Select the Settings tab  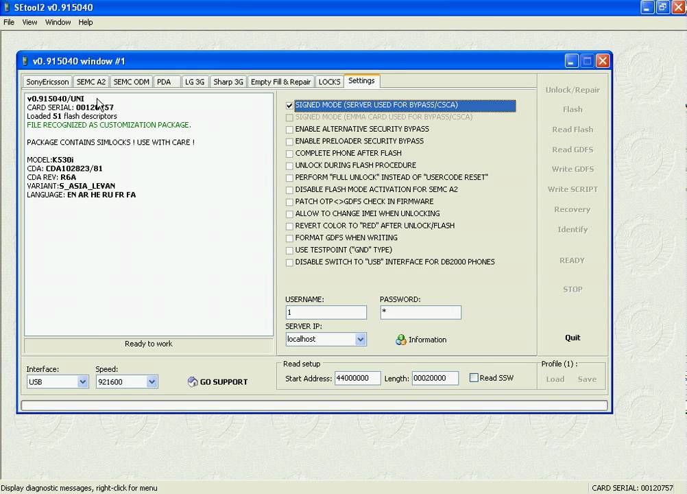click(361, 81)
